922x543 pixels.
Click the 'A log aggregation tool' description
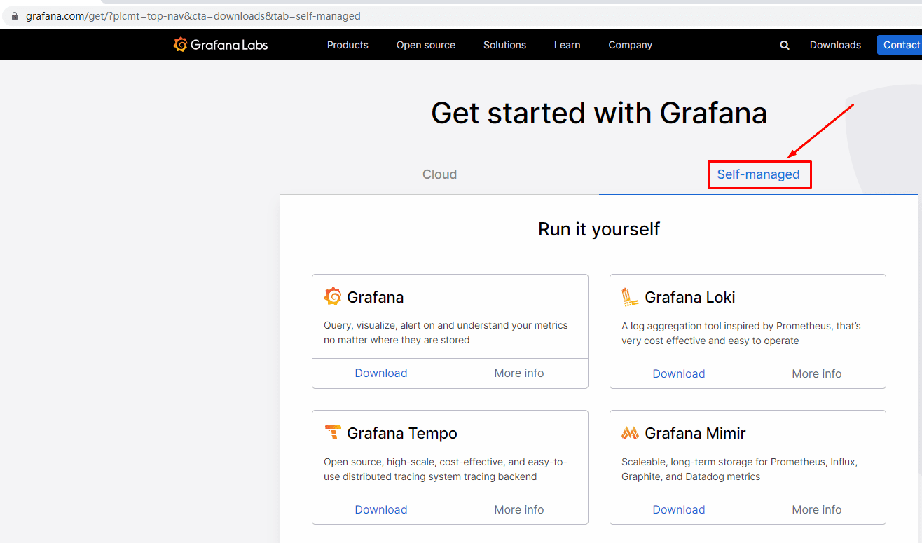coord(741,334)
